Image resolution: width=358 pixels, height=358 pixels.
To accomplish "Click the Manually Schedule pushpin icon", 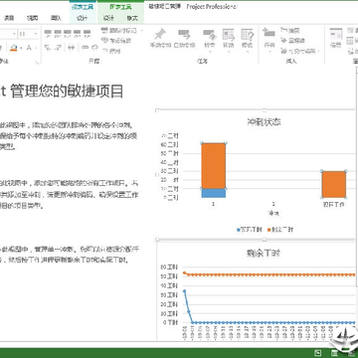I will [x=160, y=34].
